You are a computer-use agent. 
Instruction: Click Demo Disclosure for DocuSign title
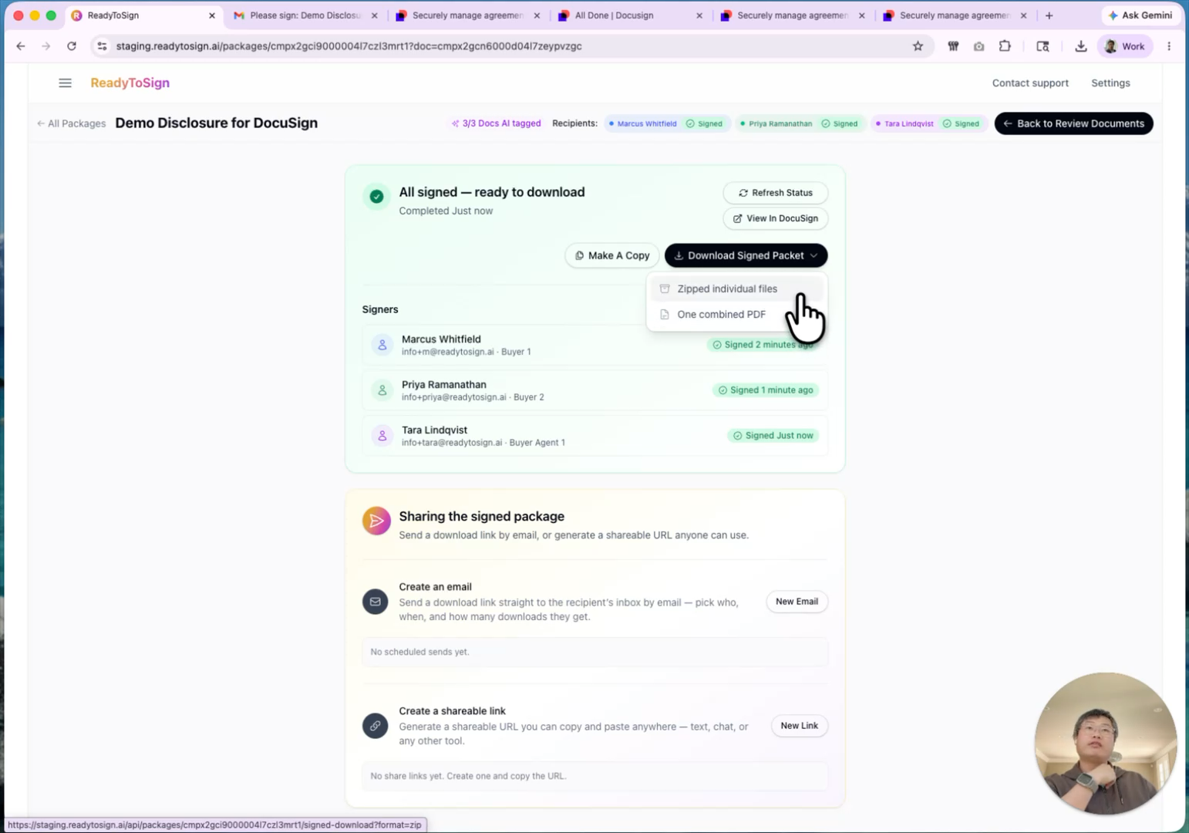click(x=216, y=123)
